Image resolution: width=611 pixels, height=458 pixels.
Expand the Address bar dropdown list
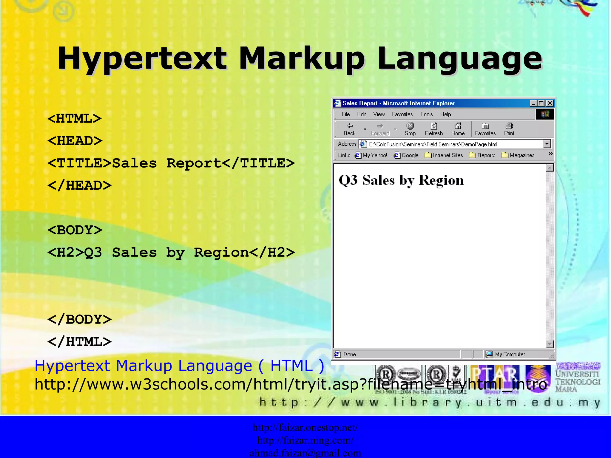[547, 144]
